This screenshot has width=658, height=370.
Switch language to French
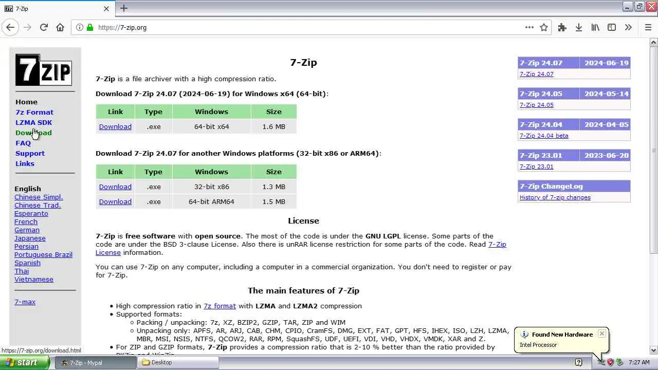coord(26,221)
